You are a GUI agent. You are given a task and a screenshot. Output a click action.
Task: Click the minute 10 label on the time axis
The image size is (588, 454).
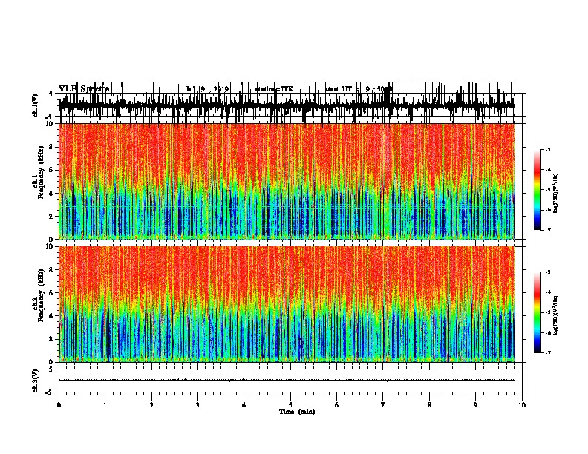pyautogui.click(x=522, y=405)
